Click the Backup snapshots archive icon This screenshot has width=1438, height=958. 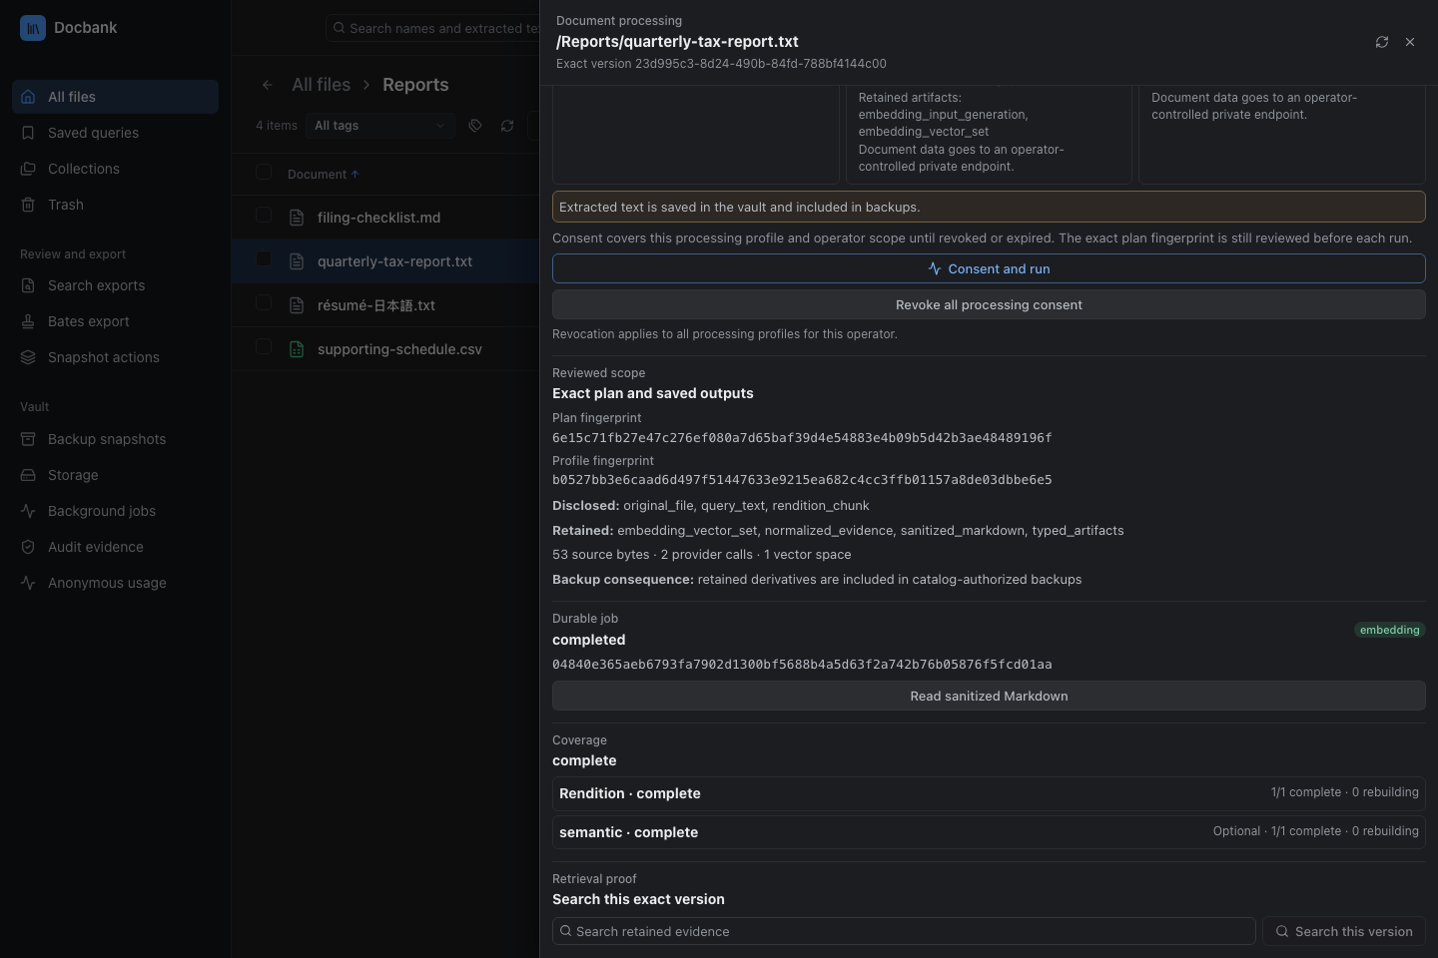[28, 439]
